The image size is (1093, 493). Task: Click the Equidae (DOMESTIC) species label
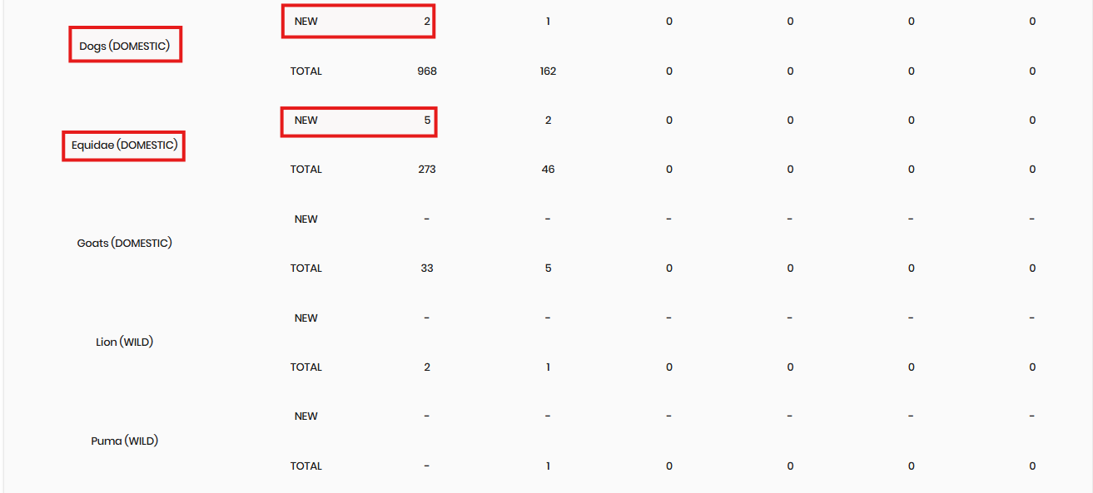pos(124,145)
